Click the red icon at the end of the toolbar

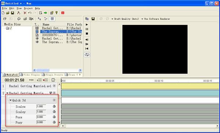click(x=63, y=13)
